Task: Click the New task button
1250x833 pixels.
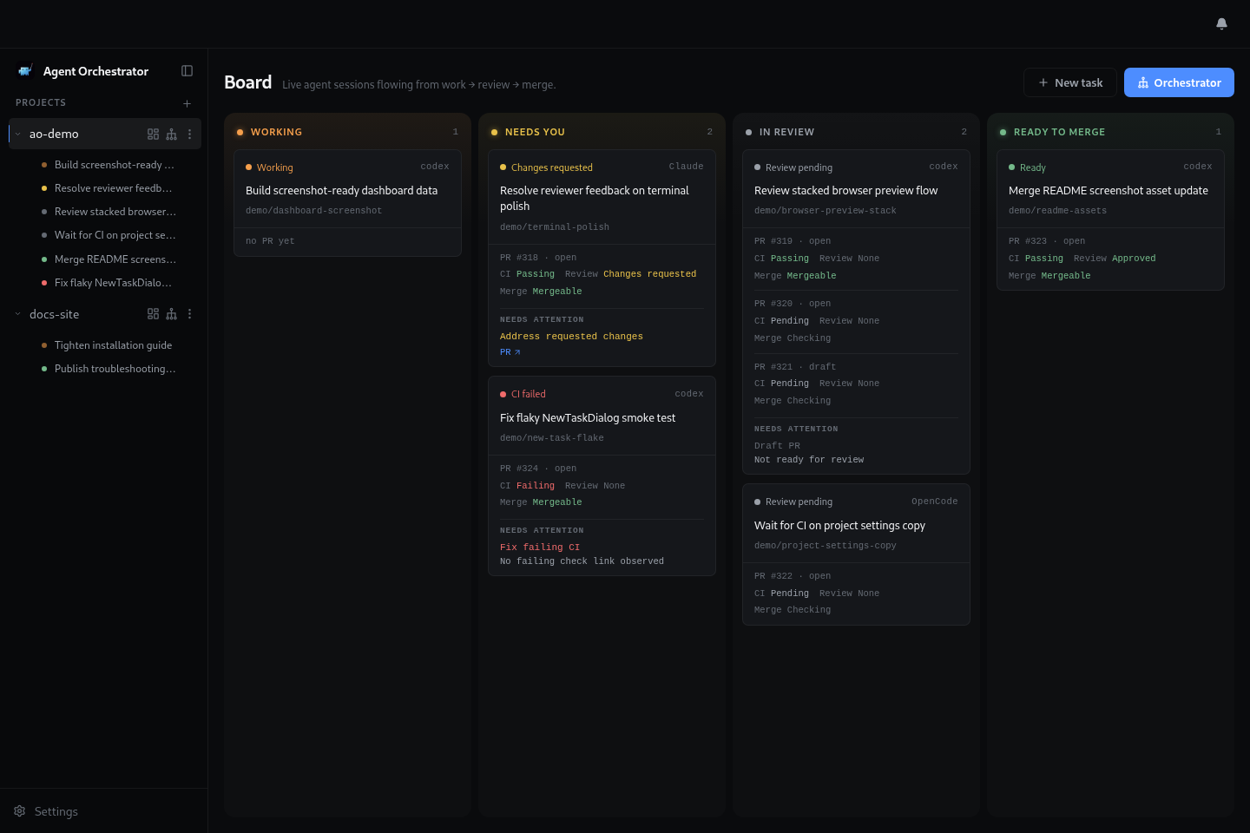Action: click(1070, 82)
